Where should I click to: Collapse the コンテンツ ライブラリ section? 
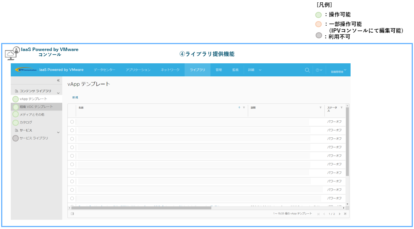[x=58, y=93]
